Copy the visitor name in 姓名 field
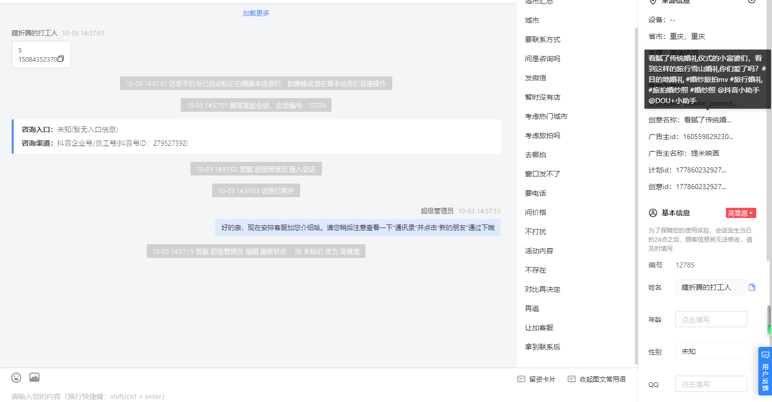 (752, 287)
